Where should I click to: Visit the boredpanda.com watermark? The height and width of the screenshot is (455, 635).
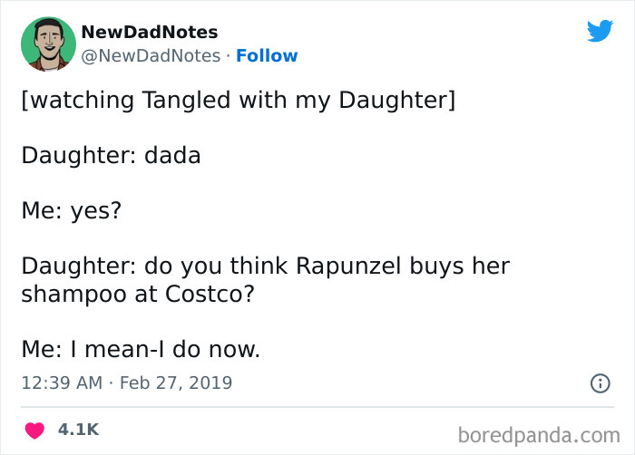click(539, 436)
